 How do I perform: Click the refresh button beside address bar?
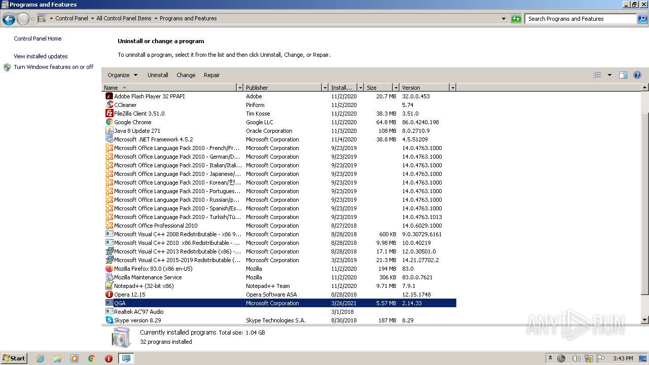click(x=516, y=19)
